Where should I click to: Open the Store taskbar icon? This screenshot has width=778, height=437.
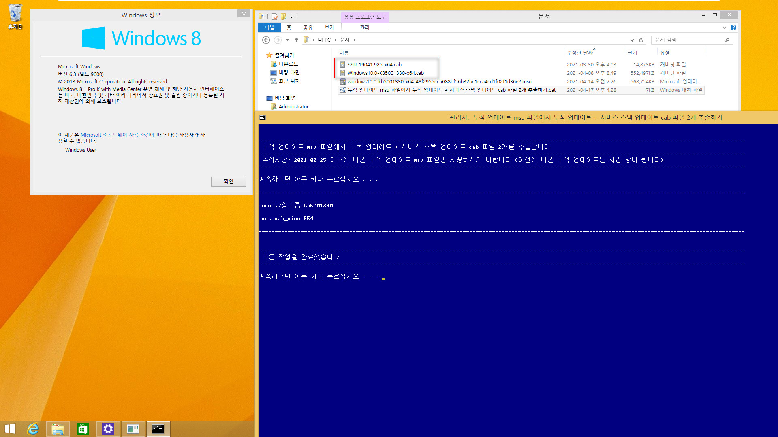coord(83,429)
